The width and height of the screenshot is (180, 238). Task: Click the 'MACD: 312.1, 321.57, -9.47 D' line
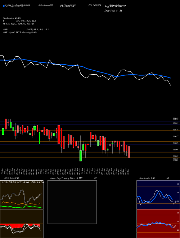click(18, 24)
